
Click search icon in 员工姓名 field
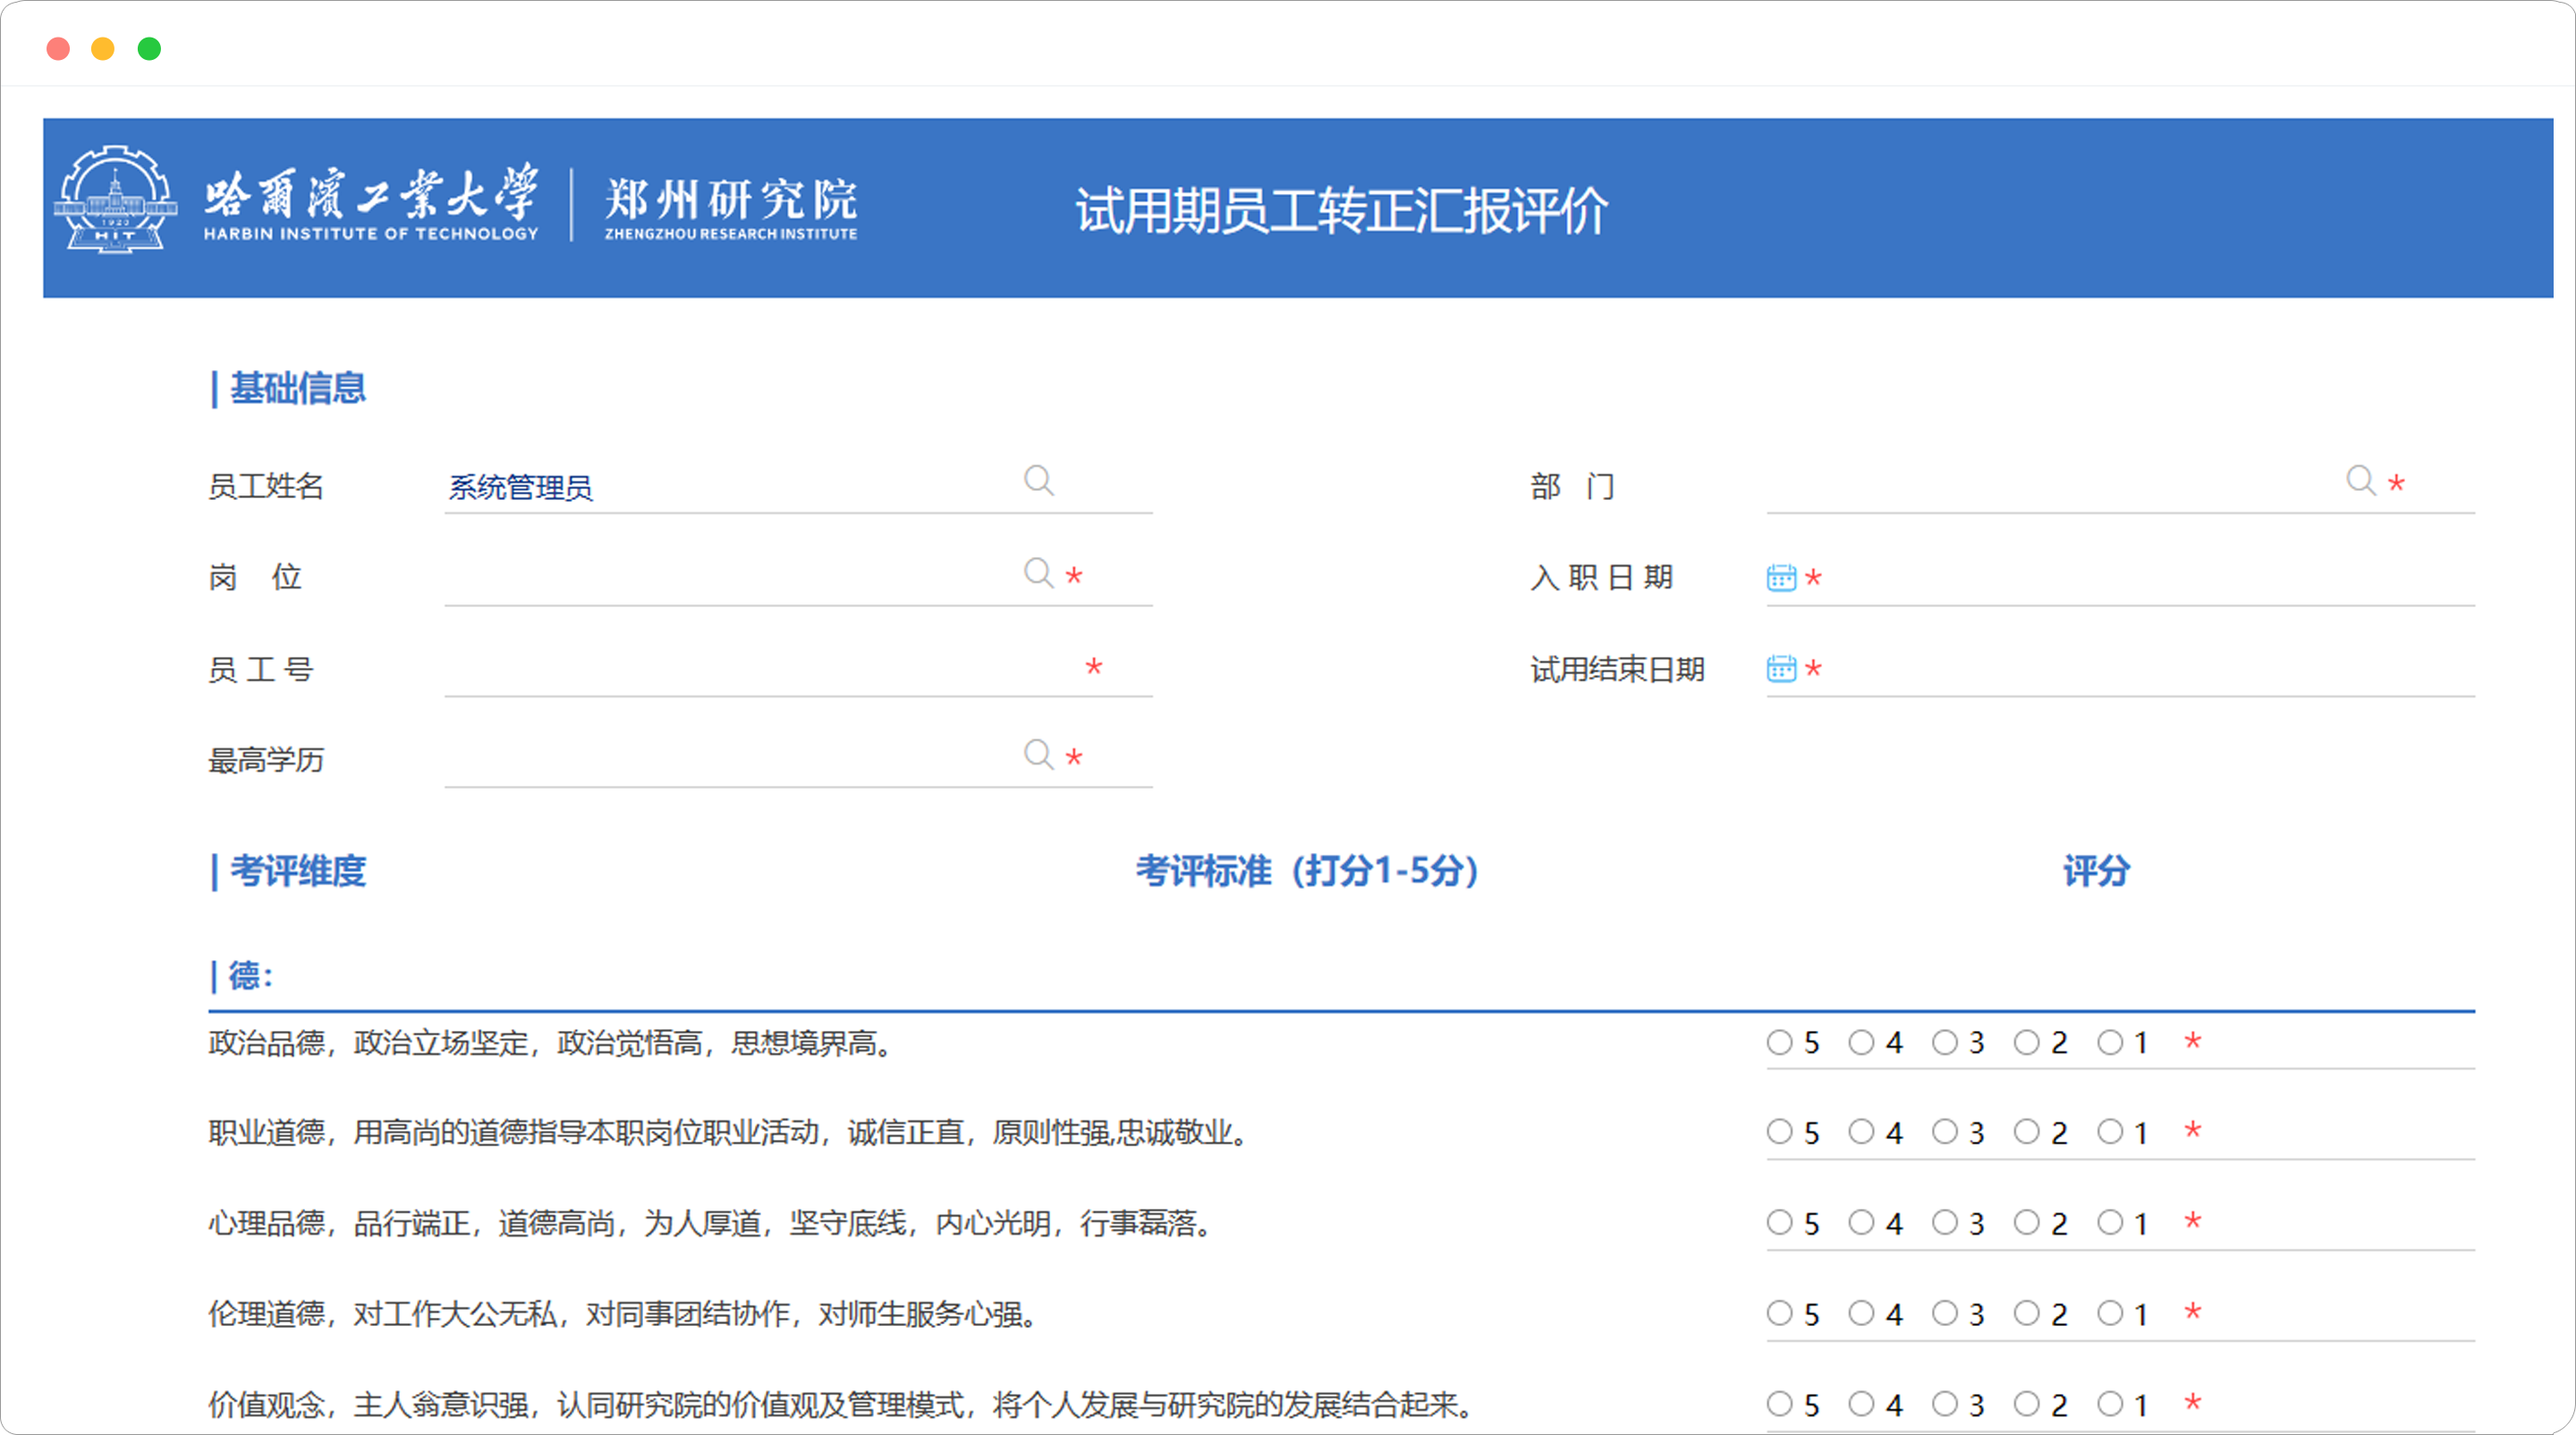coord(1039,481)
